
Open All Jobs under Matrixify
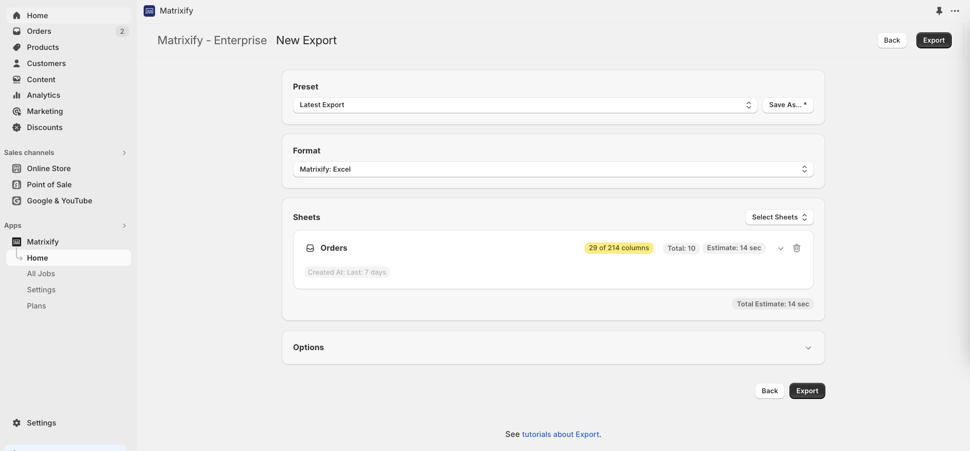pos(41,274)
